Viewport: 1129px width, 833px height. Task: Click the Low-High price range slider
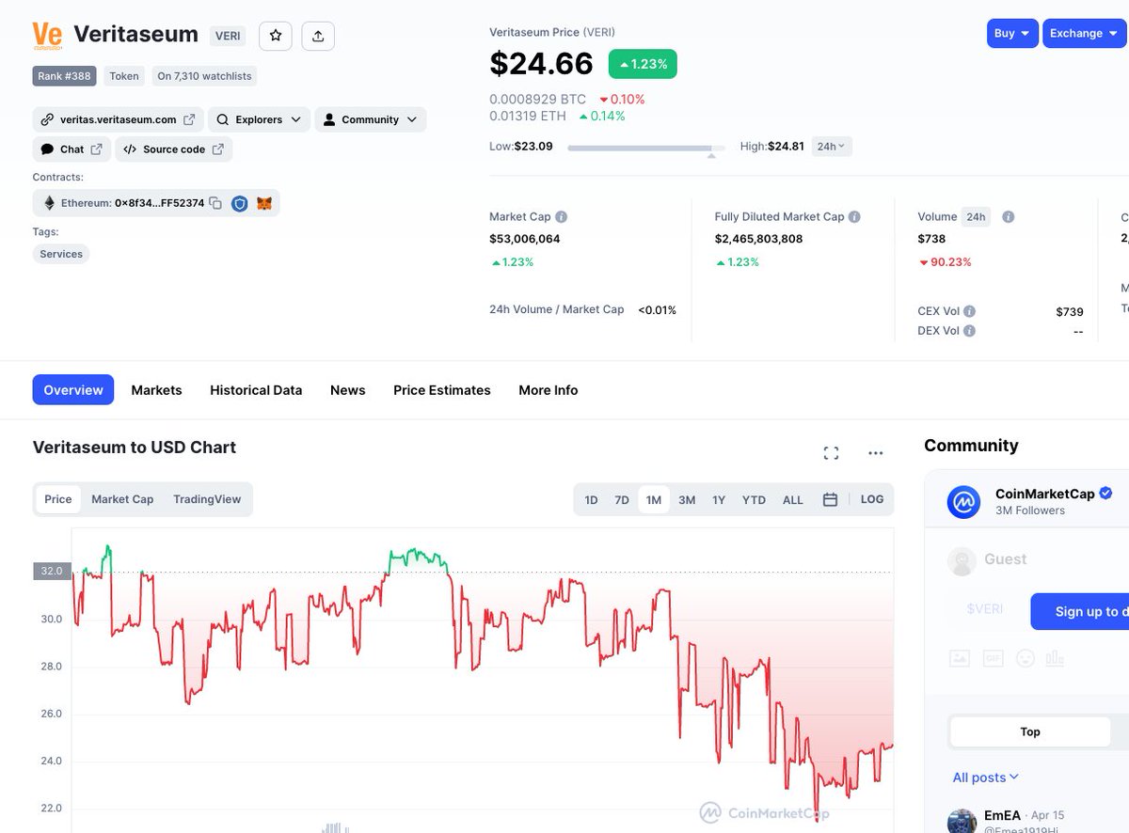(646, 149)
